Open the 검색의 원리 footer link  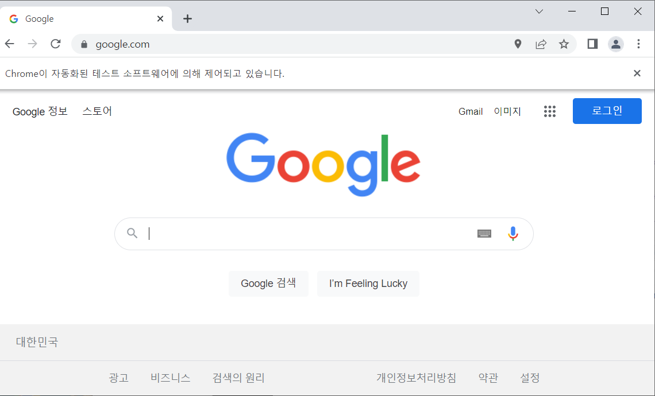click(238, 378)
